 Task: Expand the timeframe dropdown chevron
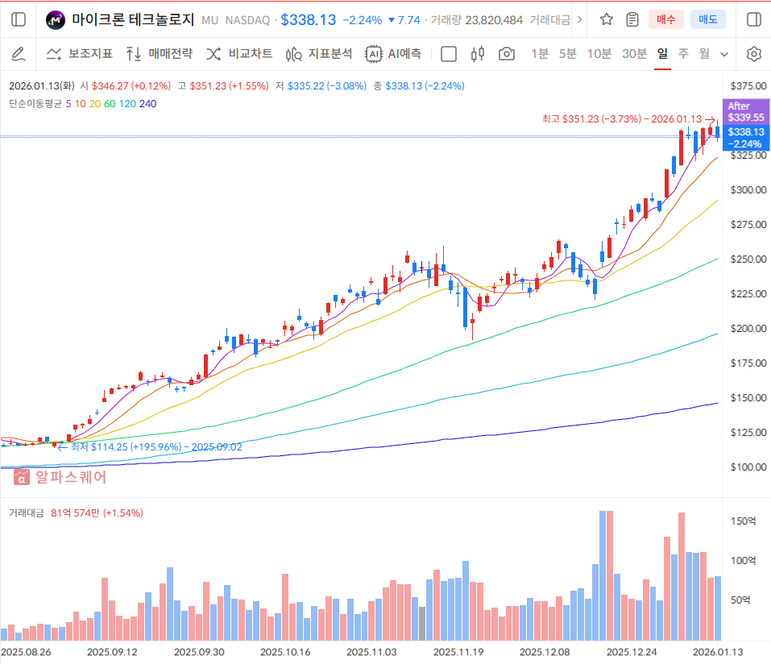coord(723,54)
